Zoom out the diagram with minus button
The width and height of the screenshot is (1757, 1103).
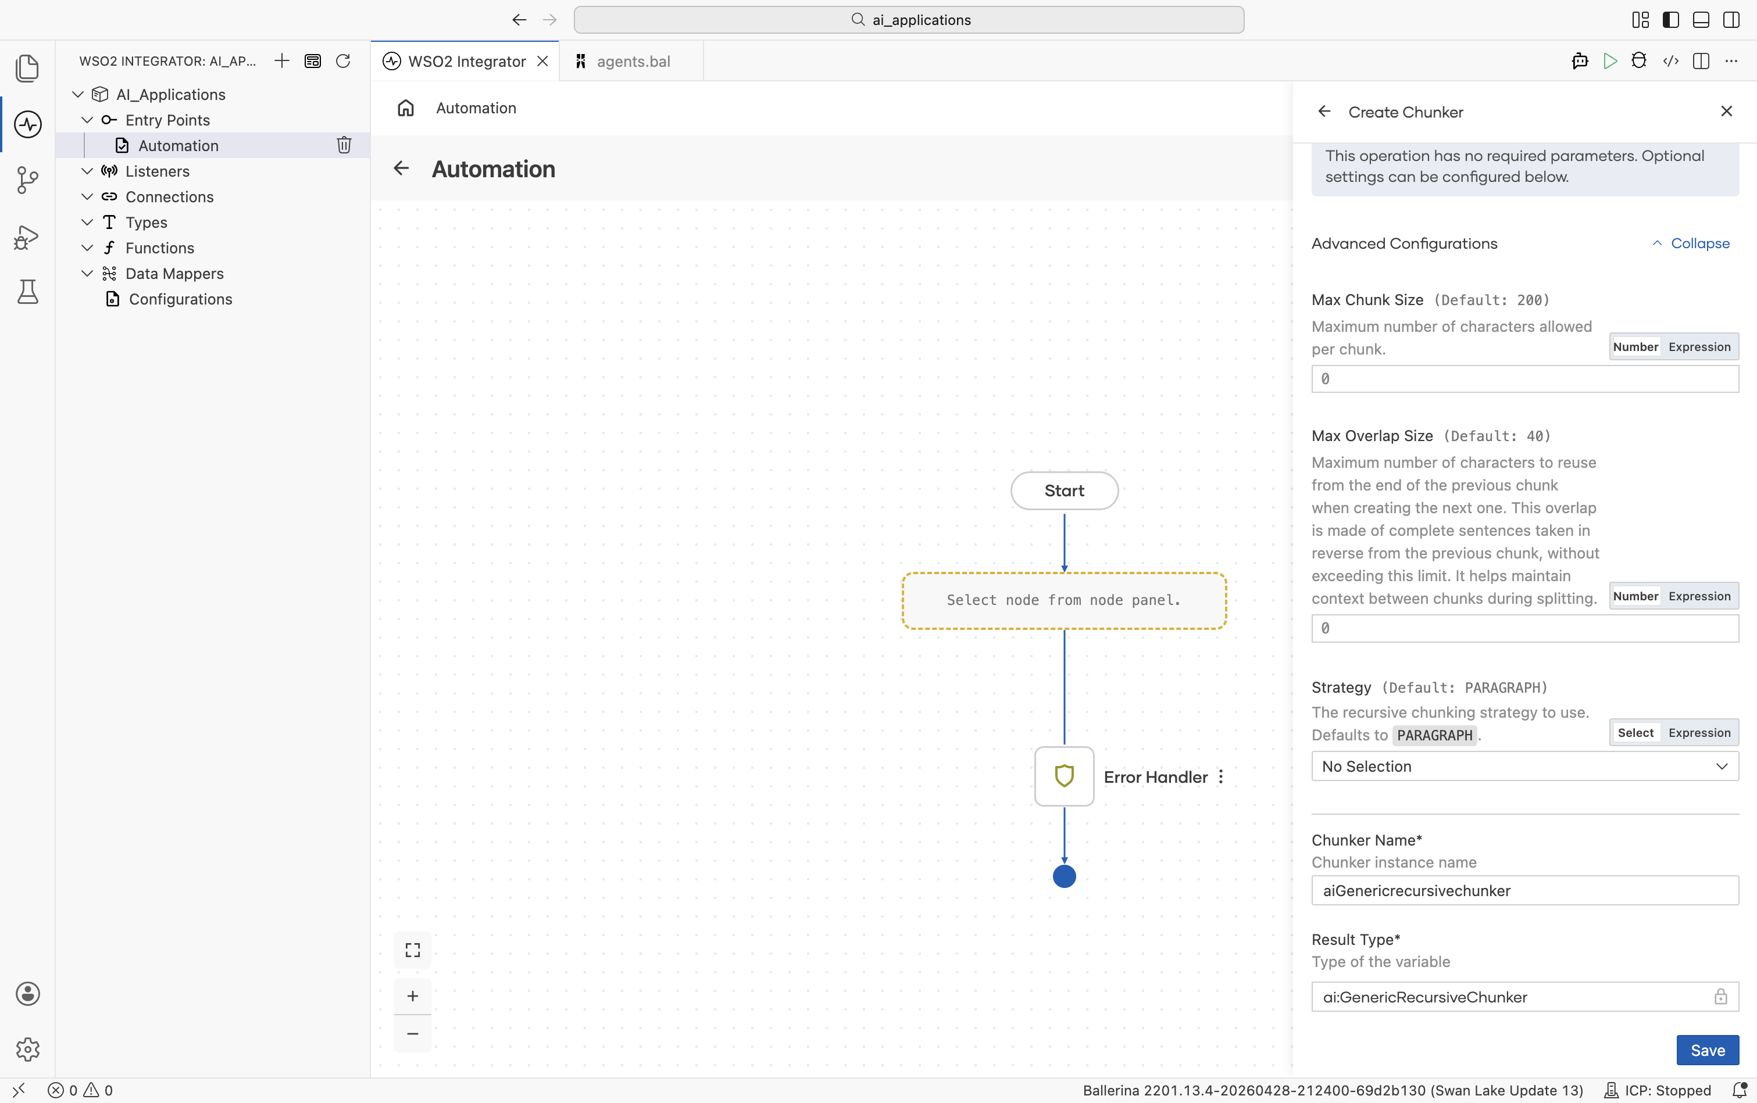(x=412, y=1034)
